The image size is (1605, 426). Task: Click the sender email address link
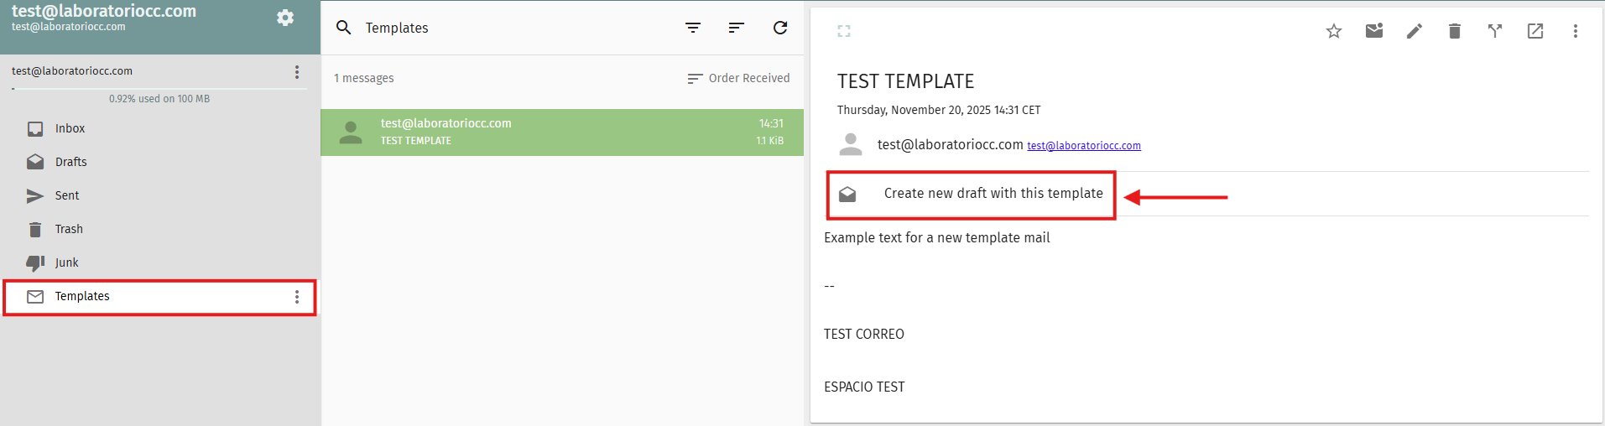[x=1083, y=146]
